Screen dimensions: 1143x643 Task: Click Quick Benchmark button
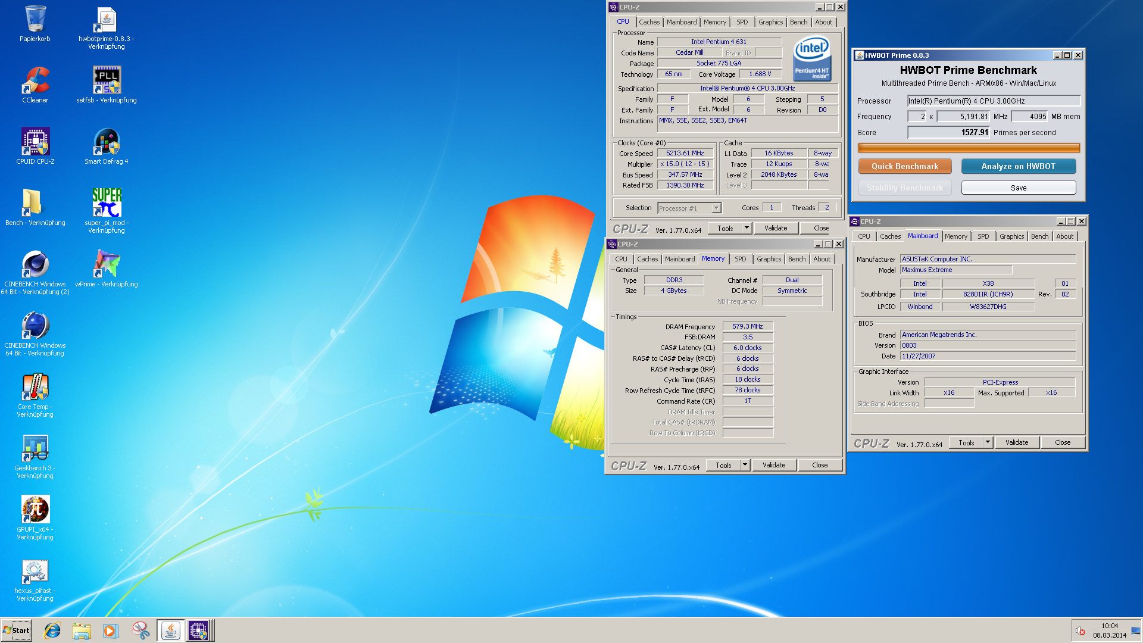[x=905, y=166]
